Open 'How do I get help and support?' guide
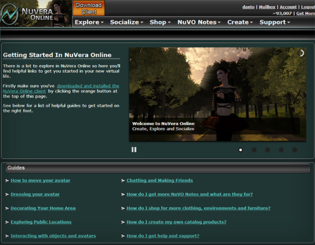Screen dimensions: 315x245 tap(163, 236)
